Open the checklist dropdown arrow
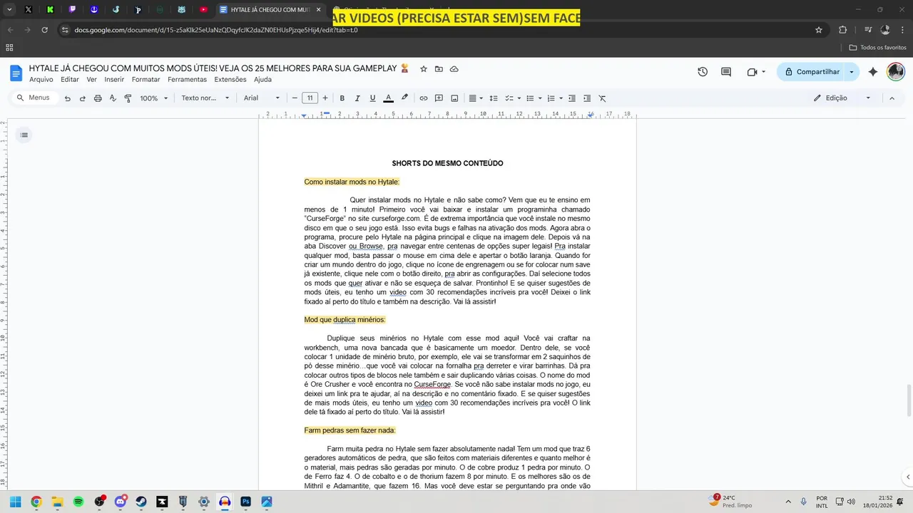This screenshot has height=513, width=913. 519,98
